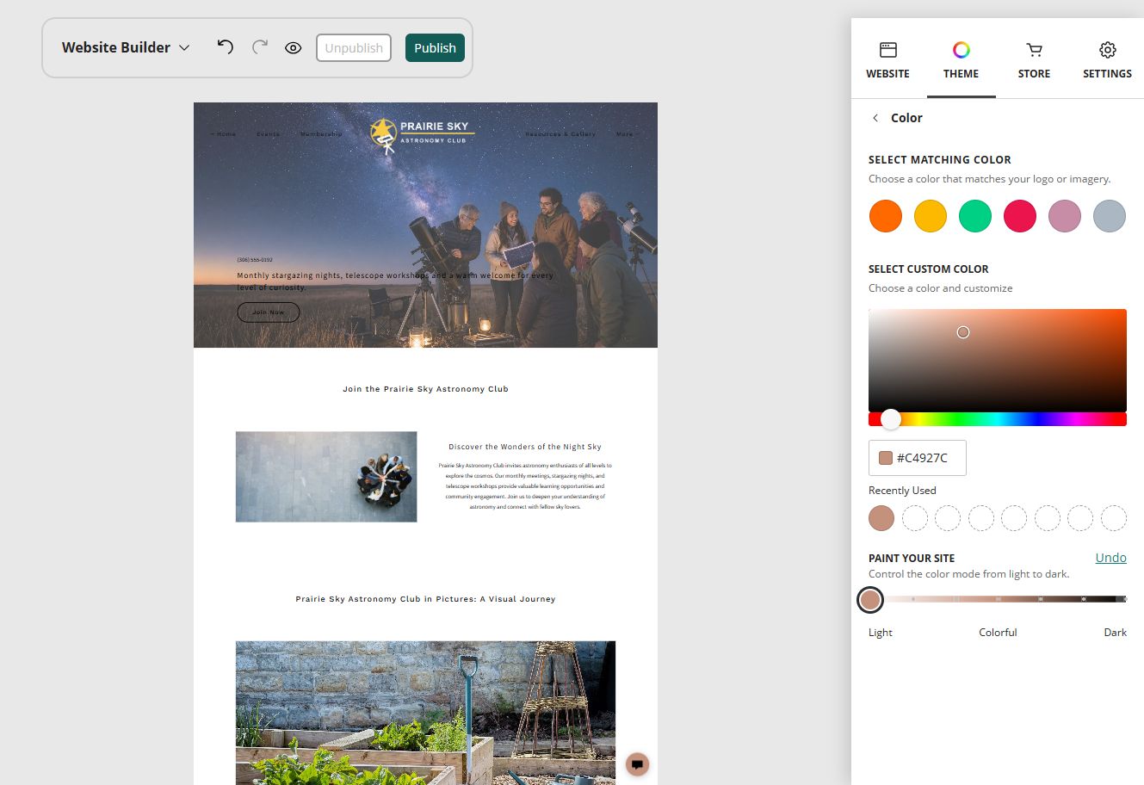Click the redo arrow icon in toolbar
The height and width of the screenshot is (785, 1144).
pos(259,47)
